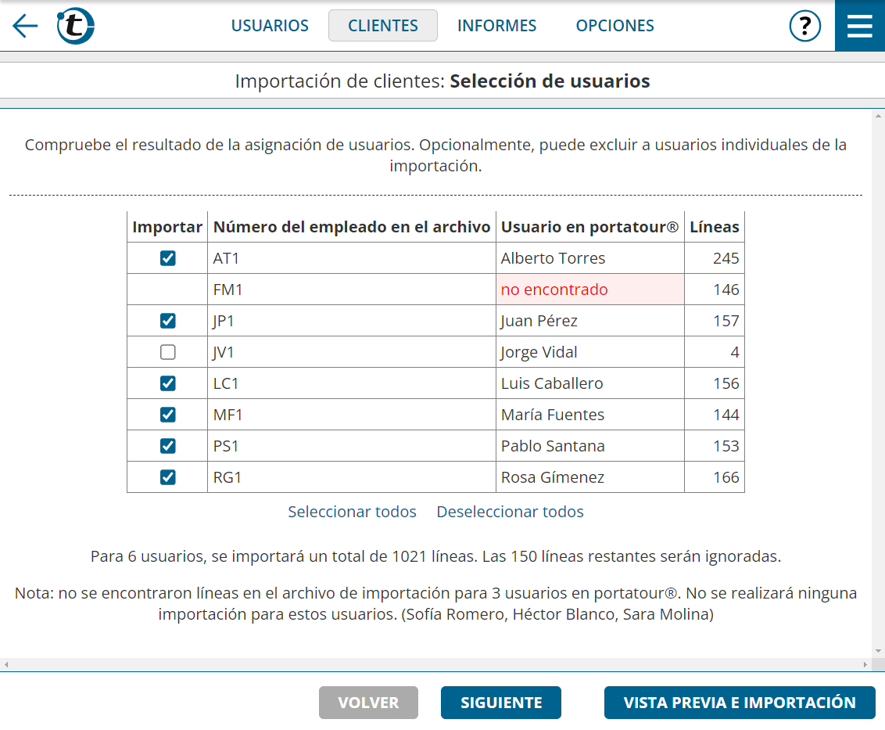Viewport: 885px width, 730px height.
Task: Check import for JV1 Jorge Vidal
Action: click(x=167, y=352)
